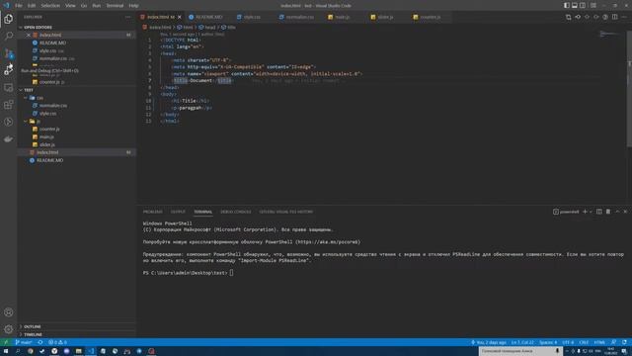Open the File menu
The image size is (632, 356).
click(19, 6)
